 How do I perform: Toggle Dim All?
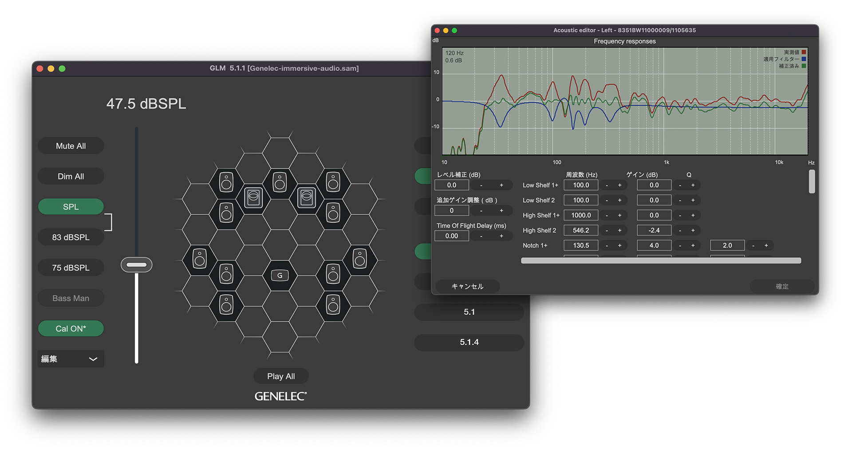pyautogui.click(x=71, y=177)
